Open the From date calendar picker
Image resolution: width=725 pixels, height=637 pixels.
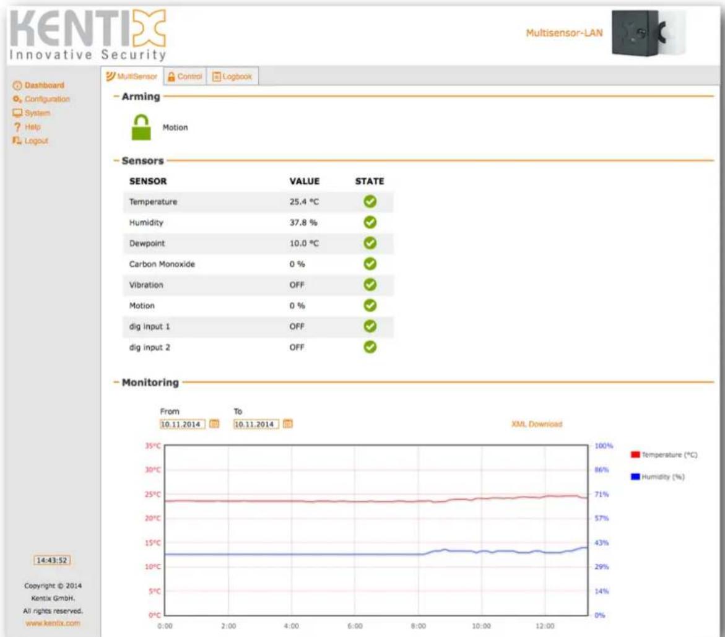tap(214, 424)
